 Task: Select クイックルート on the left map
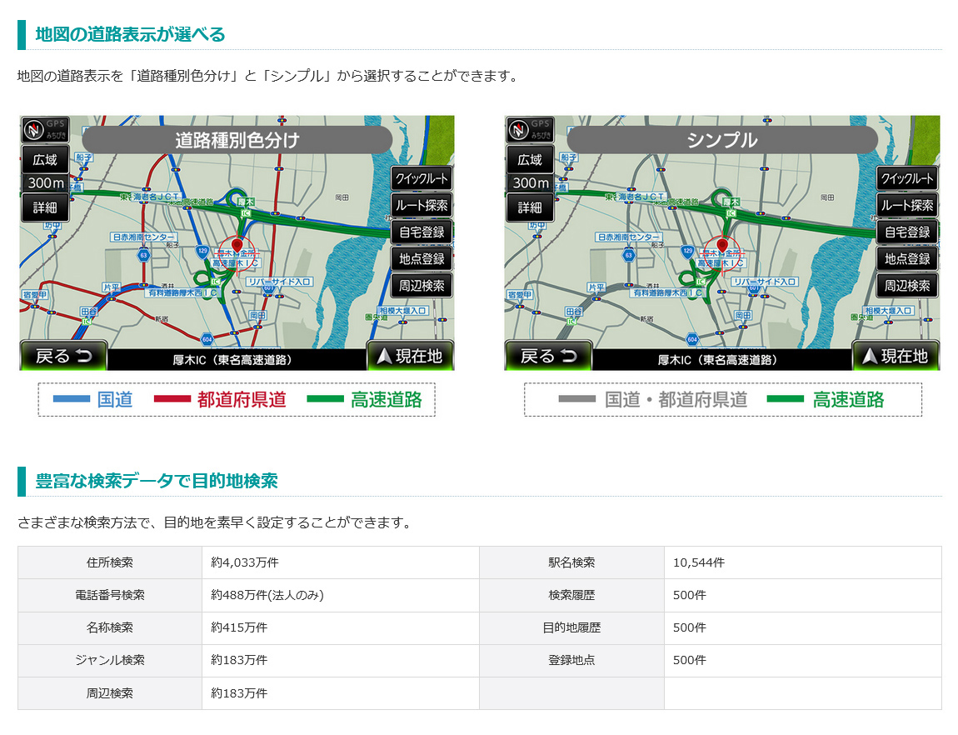click(x=422, y=178)
